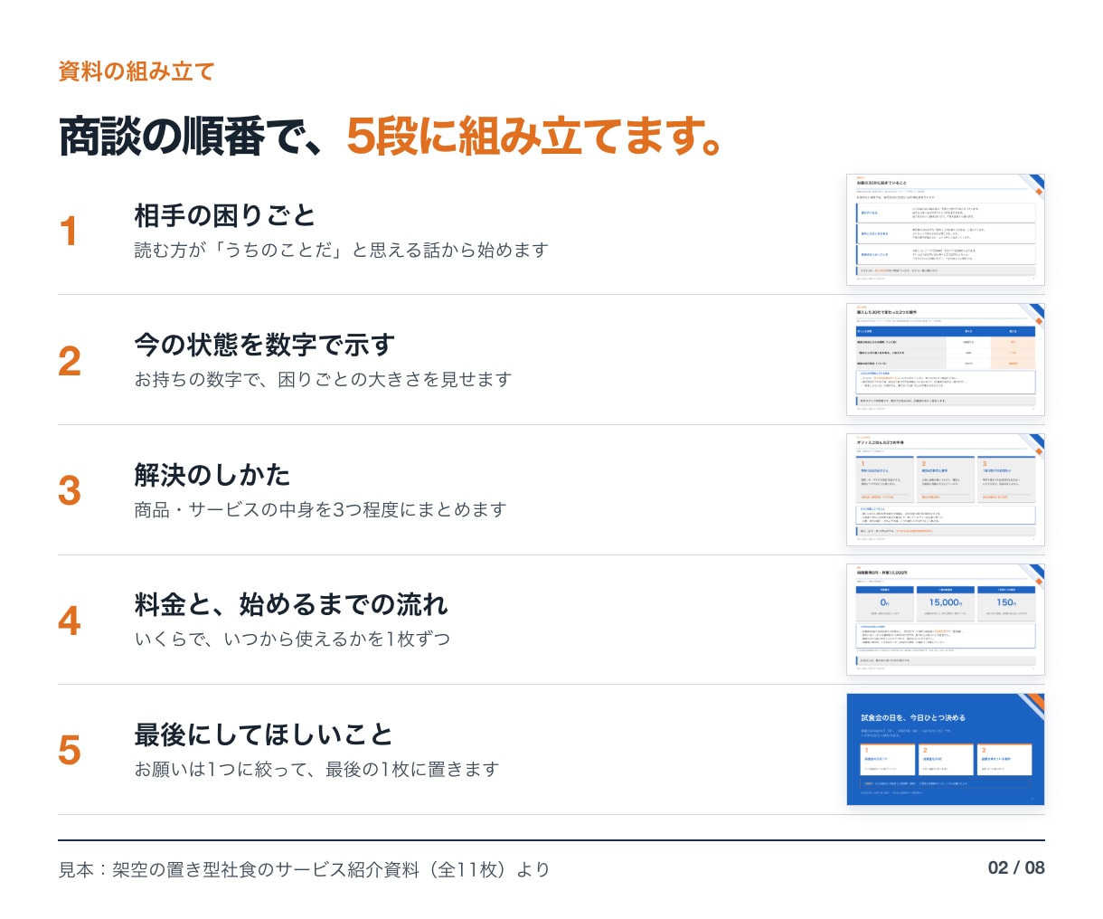Click the description 読む方が「うちのことだ」と思える話から始めます

[x=342, y=251]
